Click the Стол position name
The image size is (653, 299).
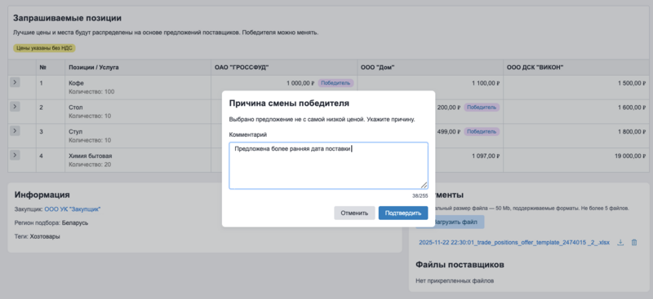click(x=76, y=108)
